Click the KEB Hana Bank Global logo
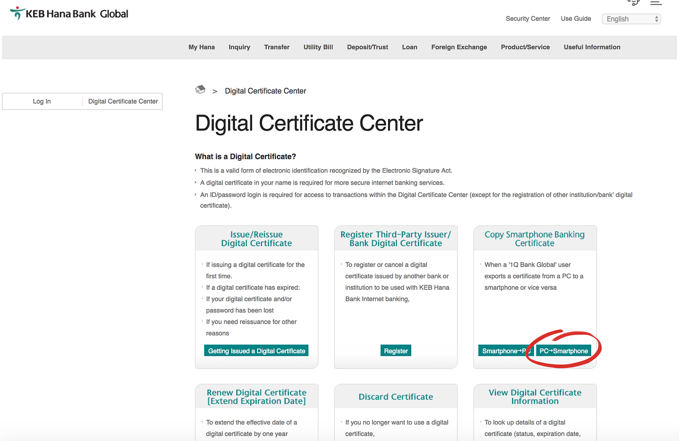The height and width of the screenshot is (441, 679). [x=69, y=14]
